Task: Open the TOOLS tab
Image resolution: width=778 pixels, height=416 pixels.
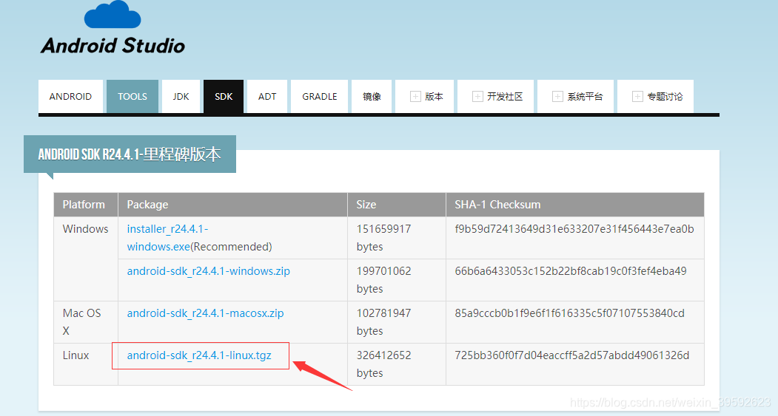Action: click(x=133, y=97)
